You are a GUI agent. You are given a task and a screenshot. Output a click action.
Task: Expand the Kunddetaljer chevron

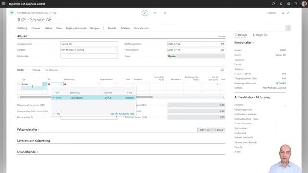(253, 43)
